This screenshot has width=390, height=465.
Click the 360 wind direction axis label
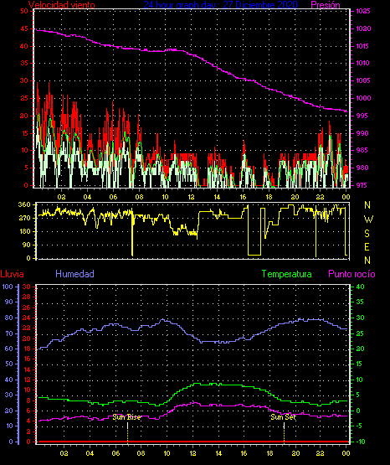24,204
